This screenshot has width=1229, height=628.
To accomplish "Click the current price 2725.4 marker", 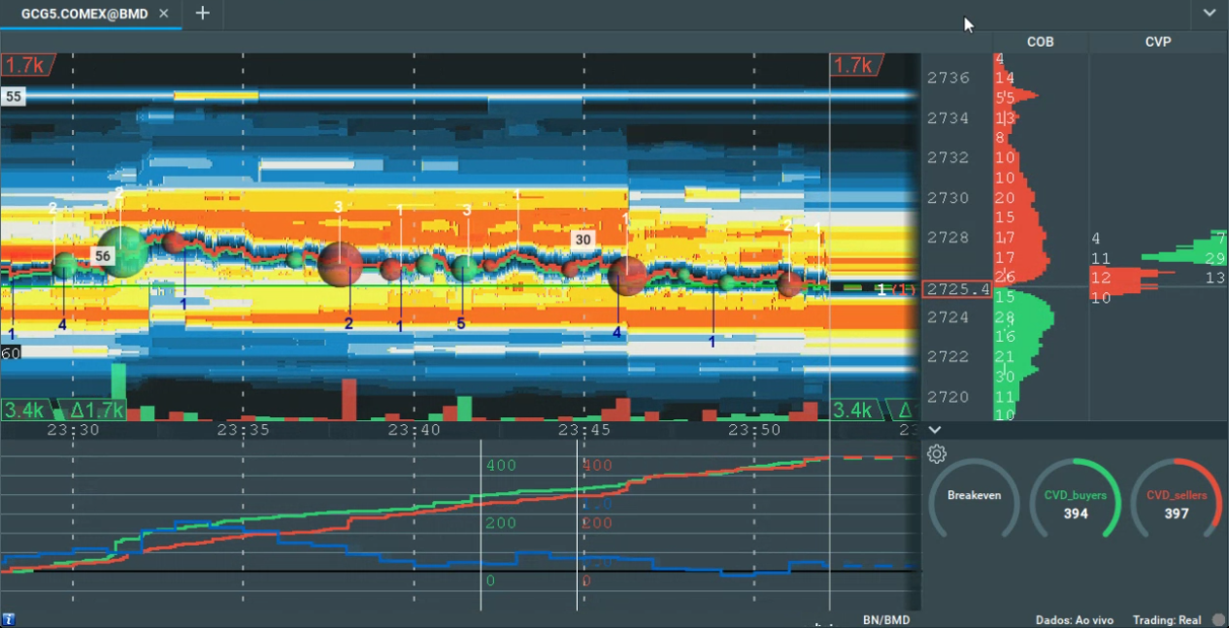I will [957, 289].
